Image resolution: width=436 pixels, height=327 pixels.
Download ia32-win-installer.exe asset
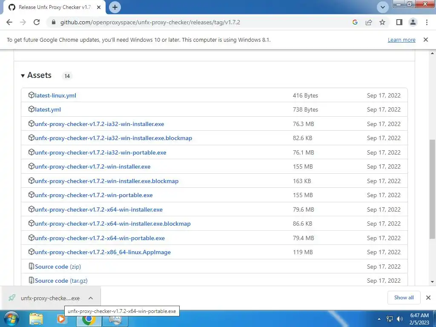(x=100, y=124)
